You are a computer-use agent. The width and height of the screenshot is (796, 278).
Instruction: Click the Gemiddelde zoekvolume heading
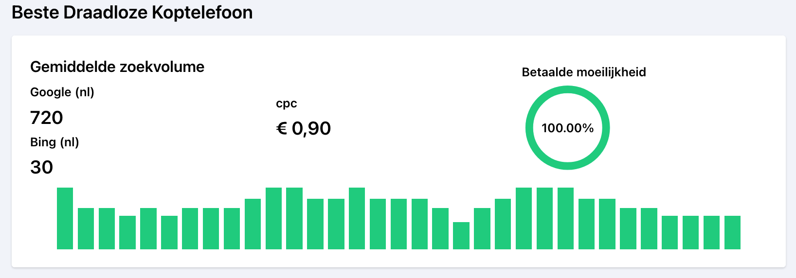tap(117, 67)
